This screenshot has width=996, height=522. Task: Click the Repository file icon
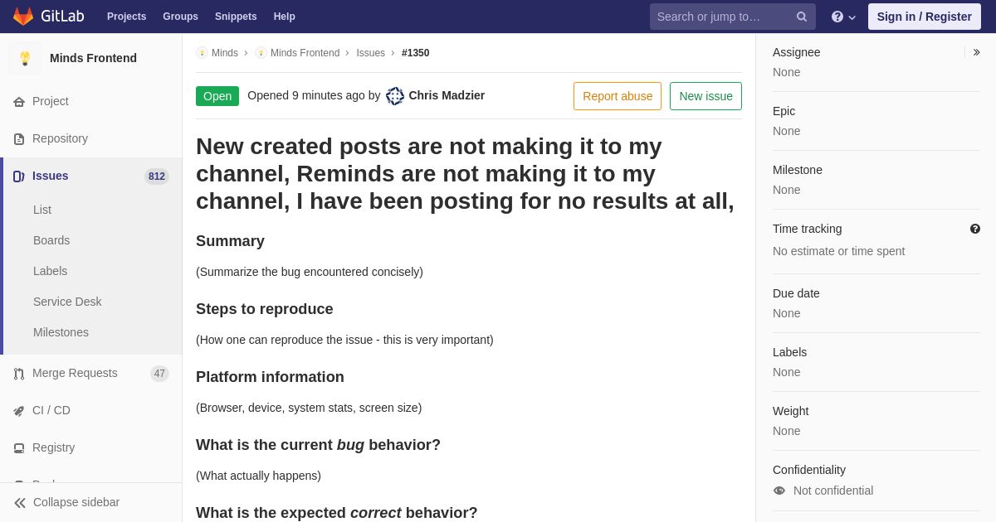(x=19, y=139)
